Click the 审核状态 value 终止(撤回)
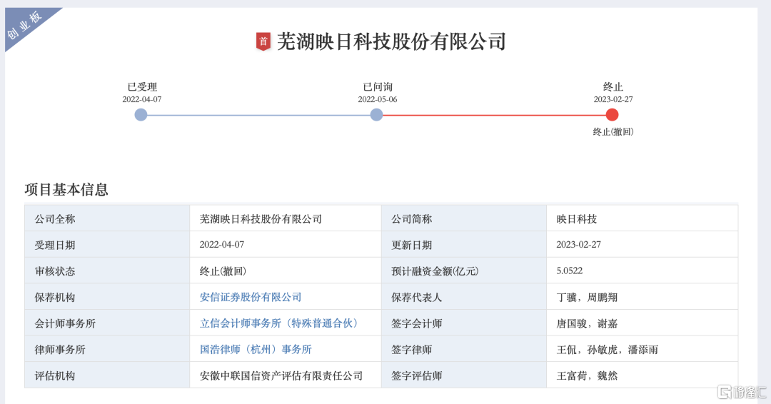The height and width of the screenshot is (404, 771). [223, 271]
